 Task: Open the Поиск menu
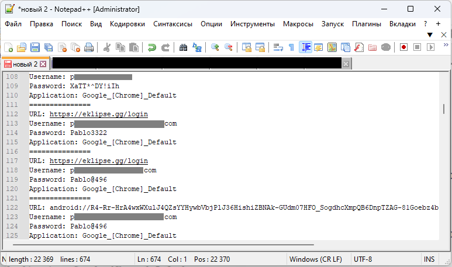(71, 24)
